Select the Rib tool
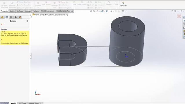Viewport: 185px width, 104px height. [90, 2]
